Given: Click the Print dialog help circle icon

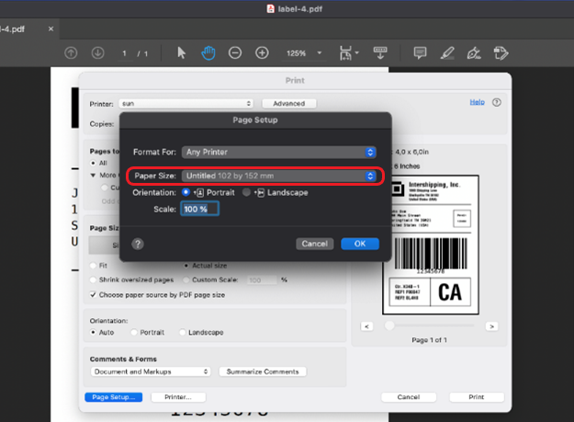Looking at the screenshot, I should pos(497,102).
